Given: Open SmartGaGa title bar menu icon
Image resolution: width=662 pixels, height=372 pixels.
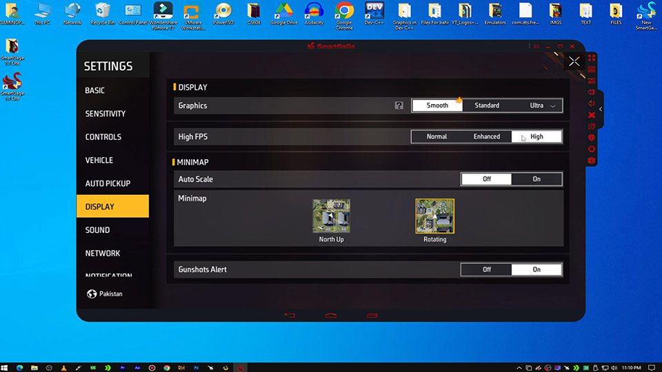Looking at the screenshot, I should tap(536, 46).
